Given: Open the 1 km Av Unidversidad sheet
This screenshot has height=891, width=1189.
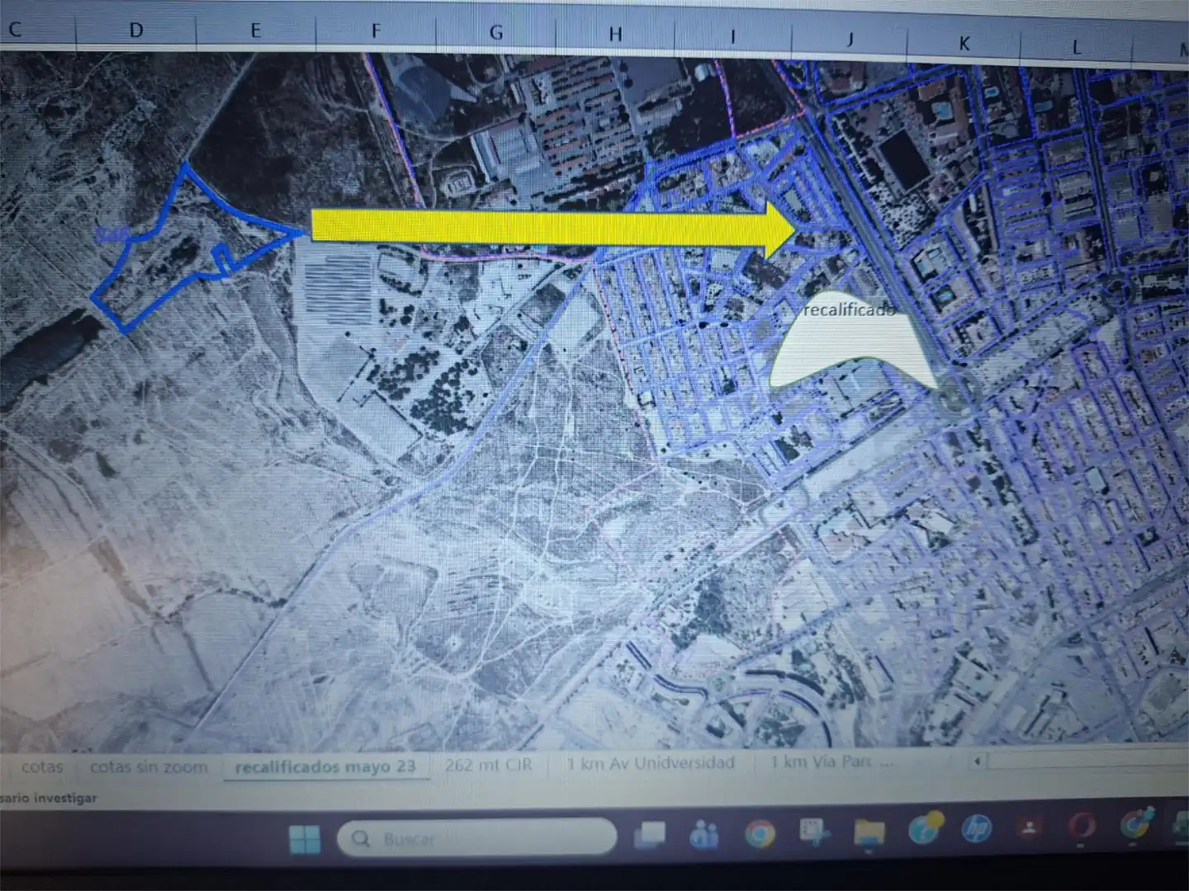Looking at the screenshot, I should (x=651, y=763).
